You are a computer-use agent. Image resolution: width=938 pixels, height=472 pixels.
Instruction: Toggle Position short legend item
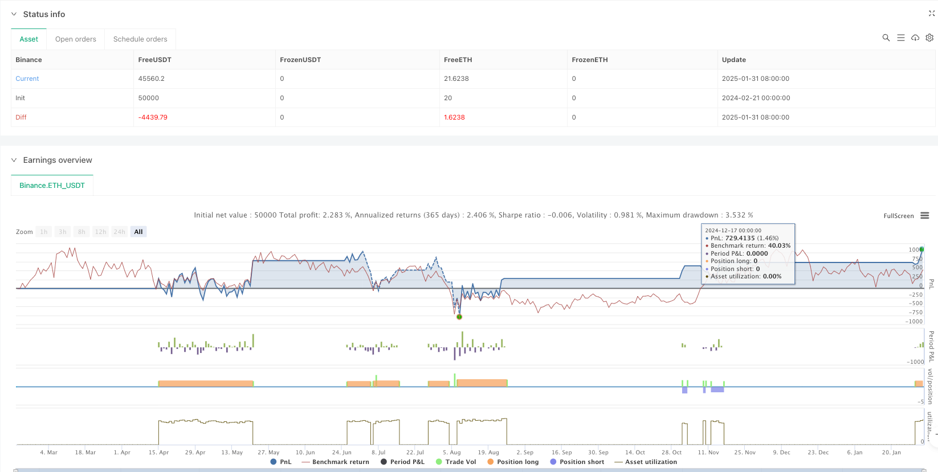(577, 462)
